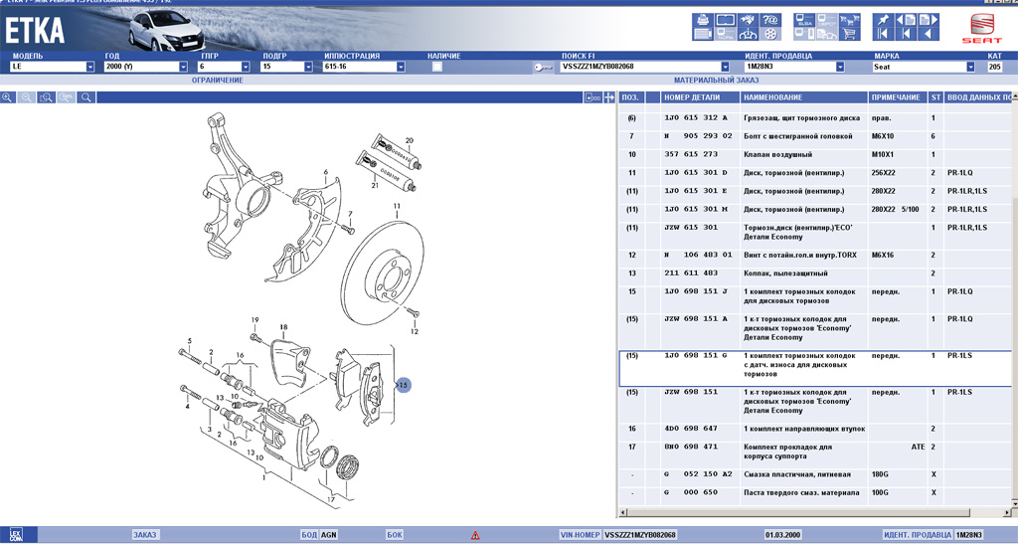Click the film reel icon
This screenshot has width=1018, height=544.
tap(770, 34)
